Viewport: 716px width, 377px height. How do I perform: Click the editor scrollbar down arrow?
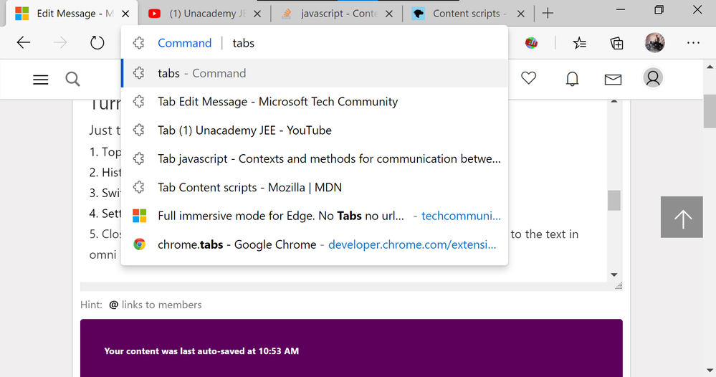click(x=614, y=275)
